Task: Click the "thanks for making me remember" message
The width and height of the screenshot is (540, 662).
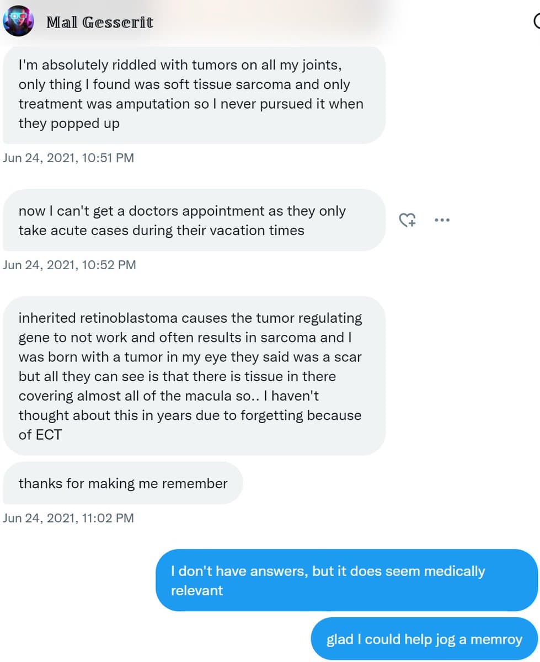Action: click(123, 483)
